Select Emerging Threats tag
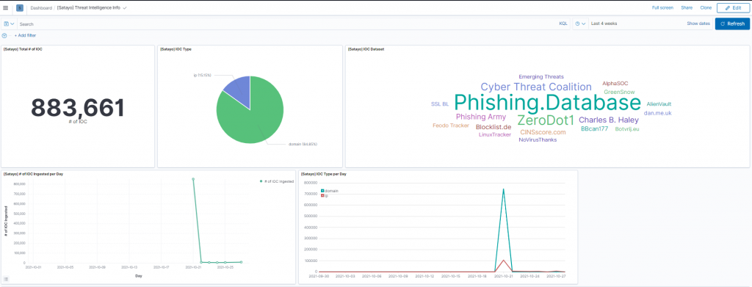 [541, 76]
